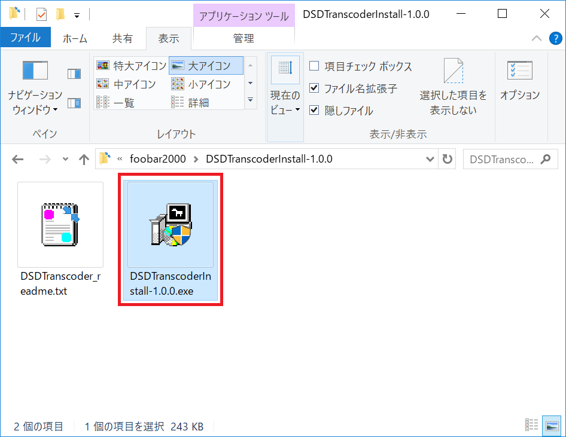Maximize the Explorer window
This screenshot has height=437, width=566.
pos(502,14)
